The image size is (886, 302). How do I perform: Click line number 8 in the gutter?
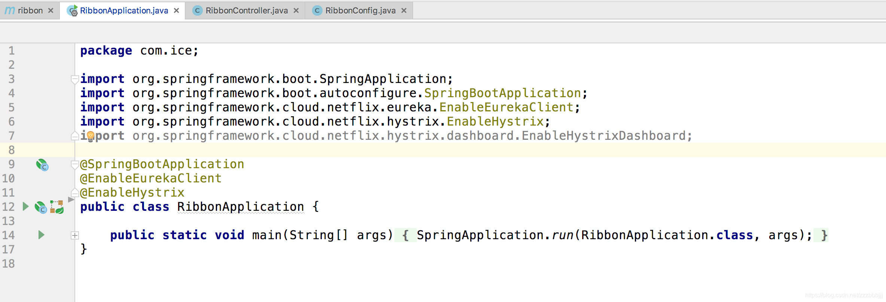point(12,150)
